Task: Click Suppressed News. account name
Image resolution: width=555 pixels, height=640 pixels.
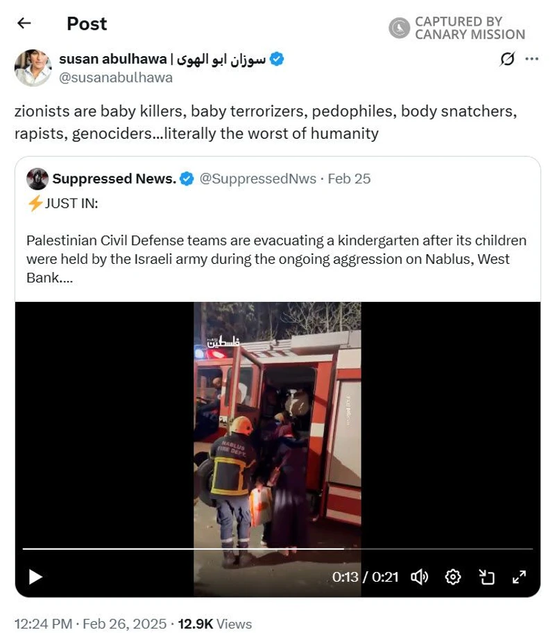Action: pyautogui.click(x=114, y=179)
